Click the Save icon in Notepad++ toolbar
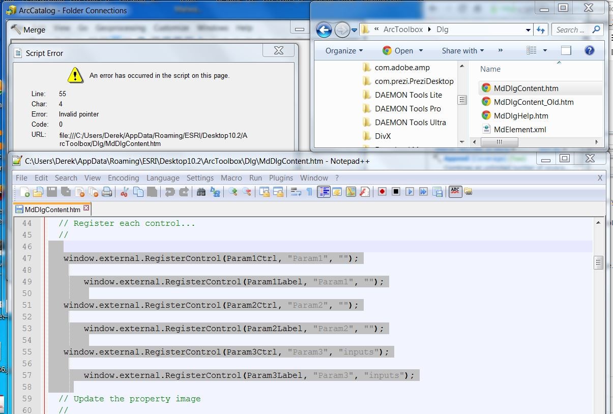The height and width of the screenshot is (414, 613). coord(51,192)
